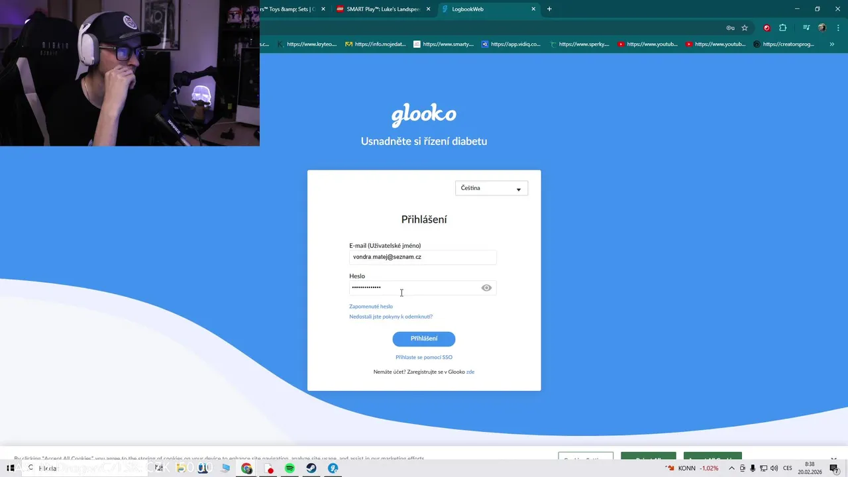
Task: Dismiss the cookie banner with the X
Action: pos(833,459)
